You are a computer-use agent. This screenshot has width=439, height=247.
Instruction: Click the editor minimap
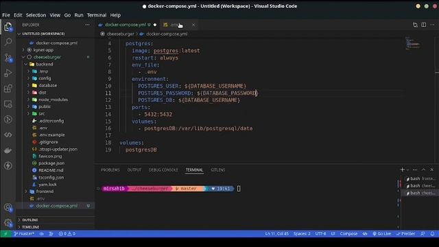point(414,43)
